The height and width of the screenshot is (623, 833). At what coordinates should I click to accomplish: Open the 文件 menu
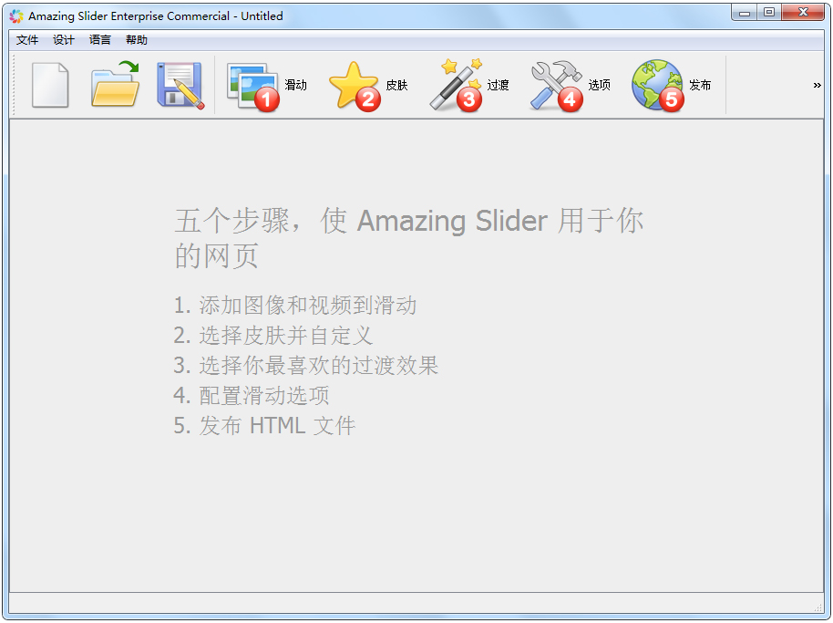[27, 40]
